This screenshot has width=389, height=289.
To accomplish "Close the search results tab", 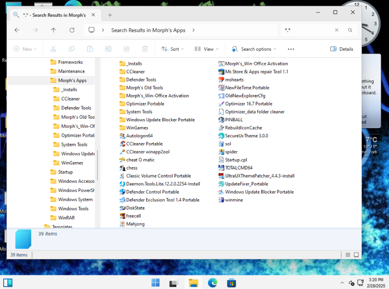I will pos(93,15).
